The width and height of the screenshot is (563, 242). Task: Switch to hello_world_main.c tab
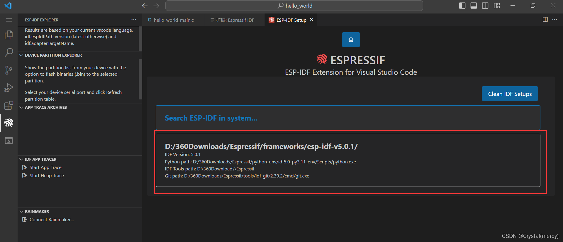tap(173, 20)
